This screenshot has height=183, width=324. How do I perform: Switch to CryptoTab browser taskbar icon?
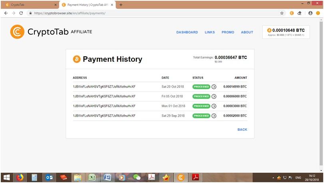tap(181, 177)
